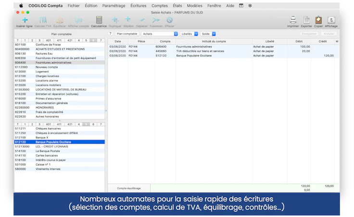Select account 615200 Entretien et réparation (voitures)
This screenshot has height=217, width=354.
coord(60,94)
